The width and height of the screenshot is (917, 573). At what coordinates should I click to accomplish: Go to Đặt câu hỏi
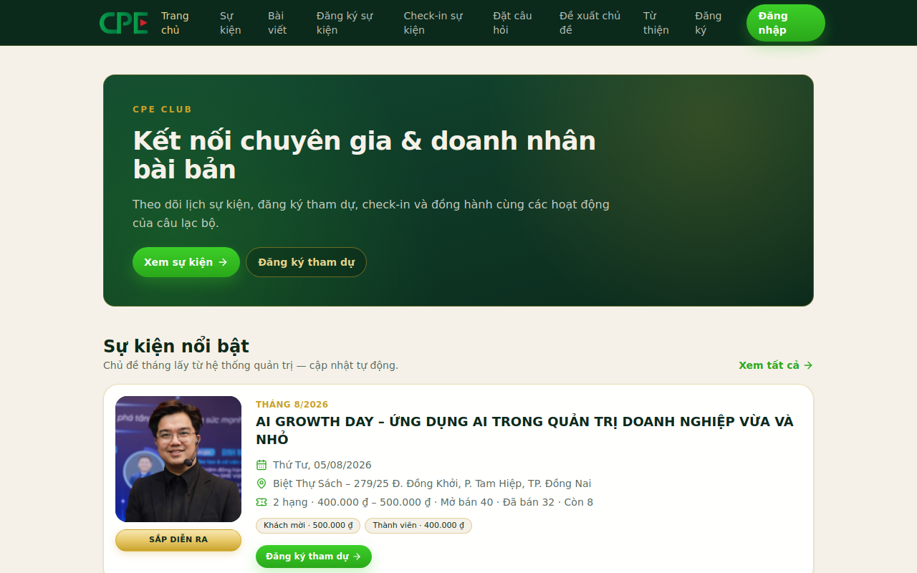click(x=512, y=23)
